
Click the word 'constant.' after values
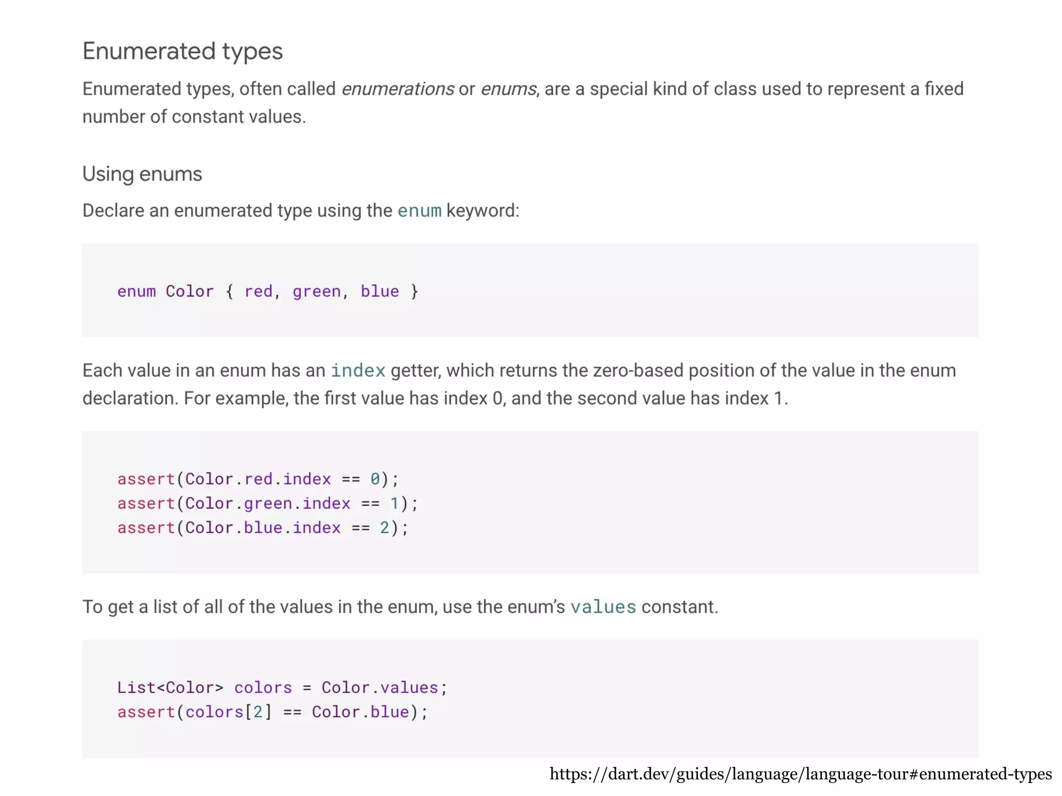click(x=679, y=607)
